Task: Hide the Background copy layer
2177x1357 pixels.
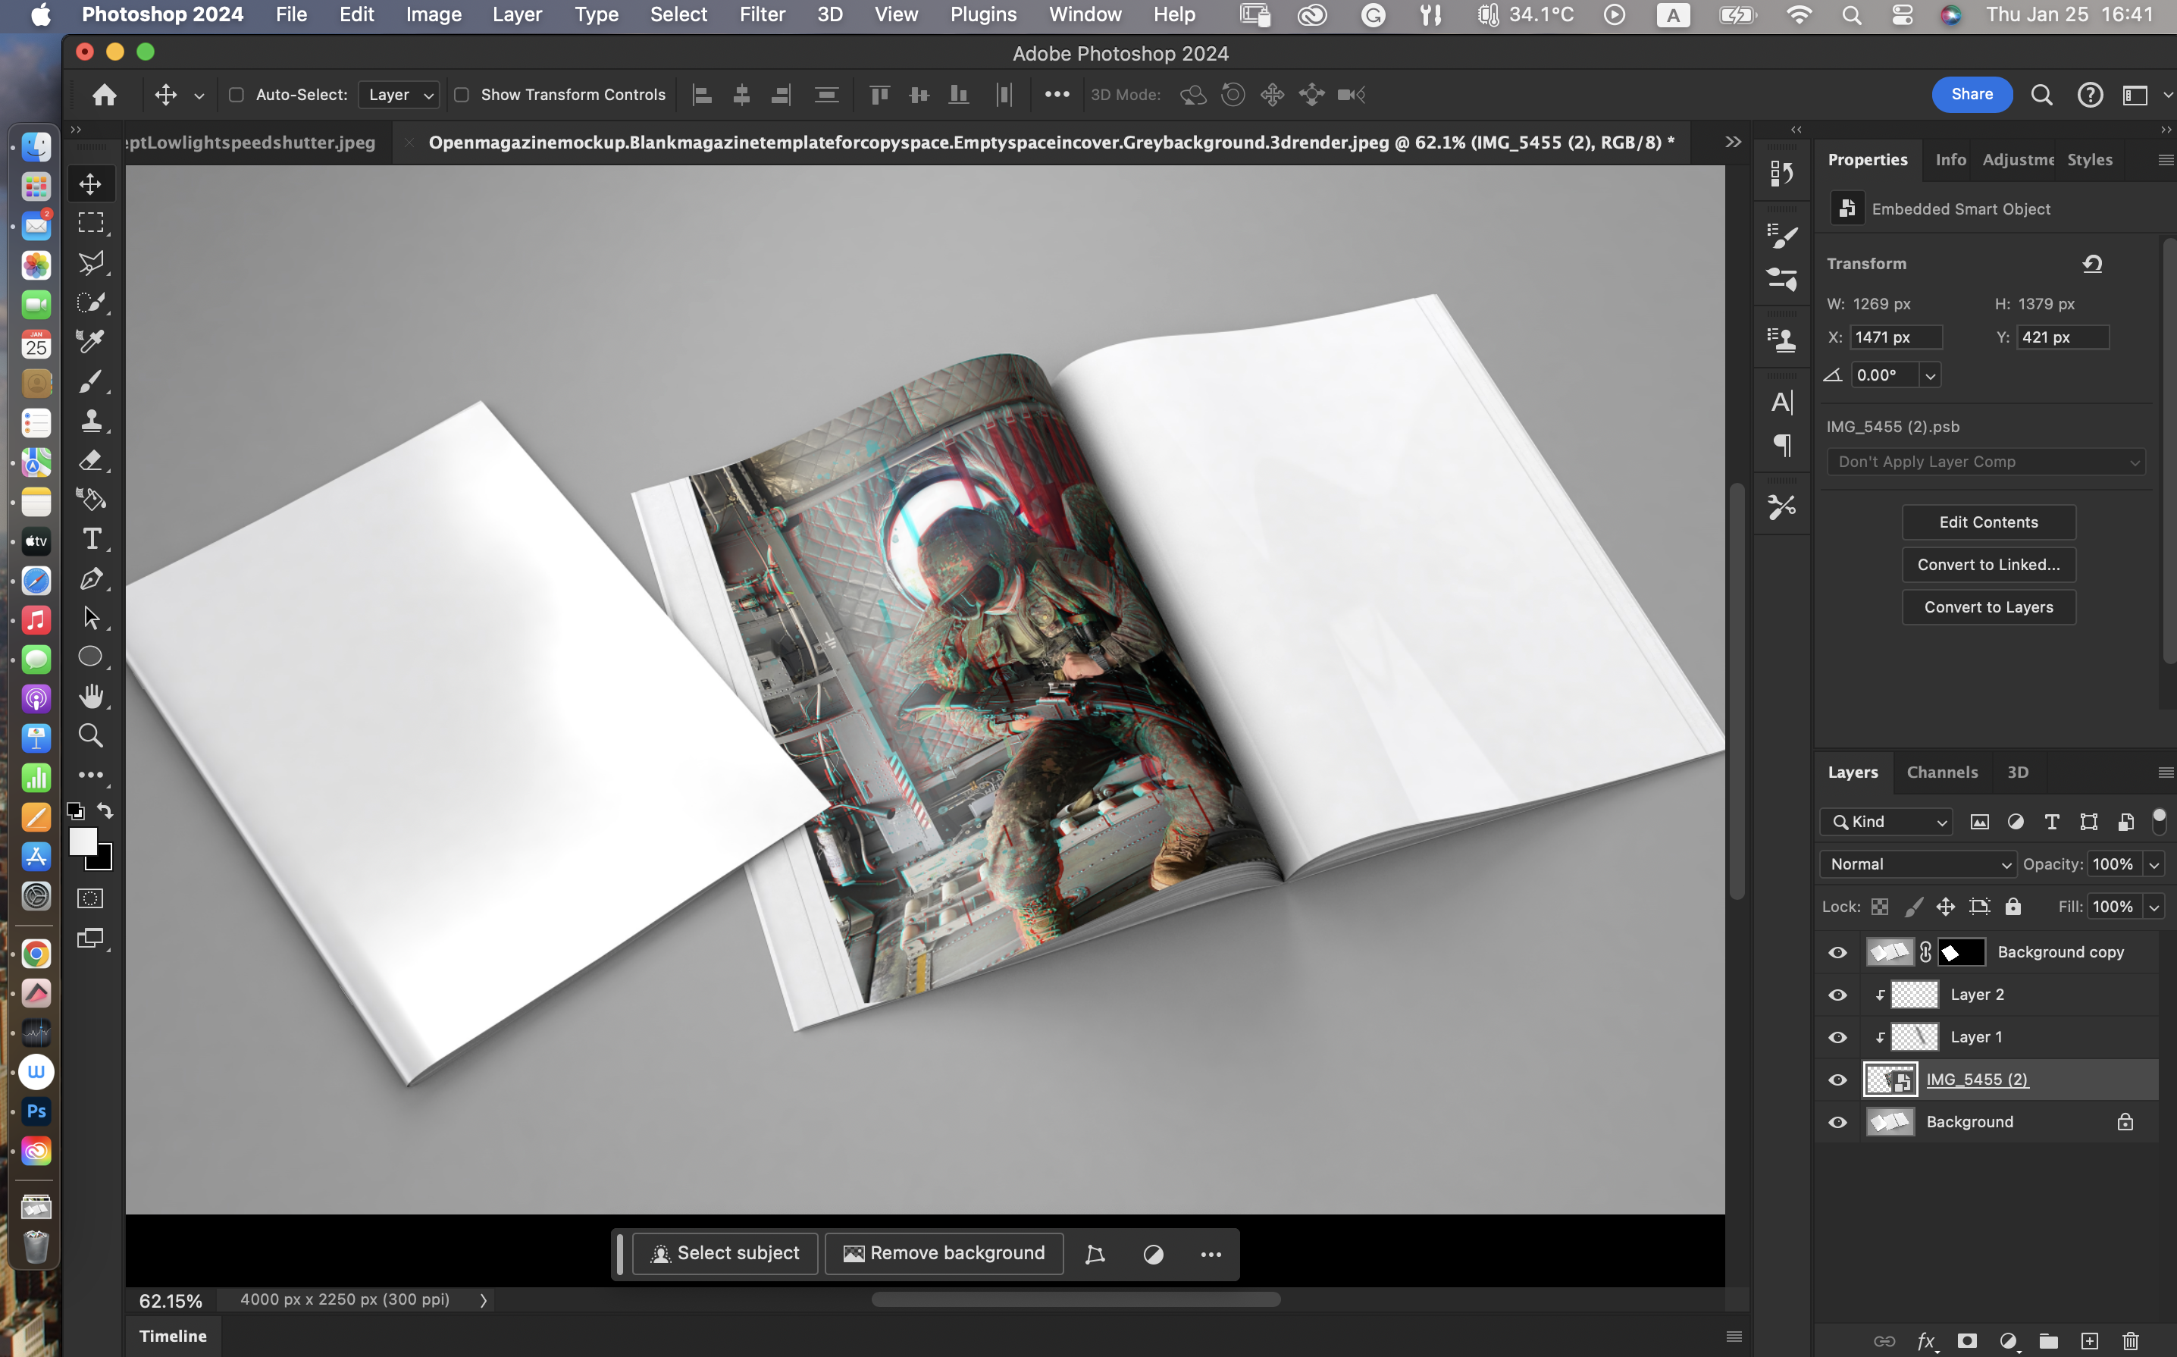Action: click(x=1837, y=952)
